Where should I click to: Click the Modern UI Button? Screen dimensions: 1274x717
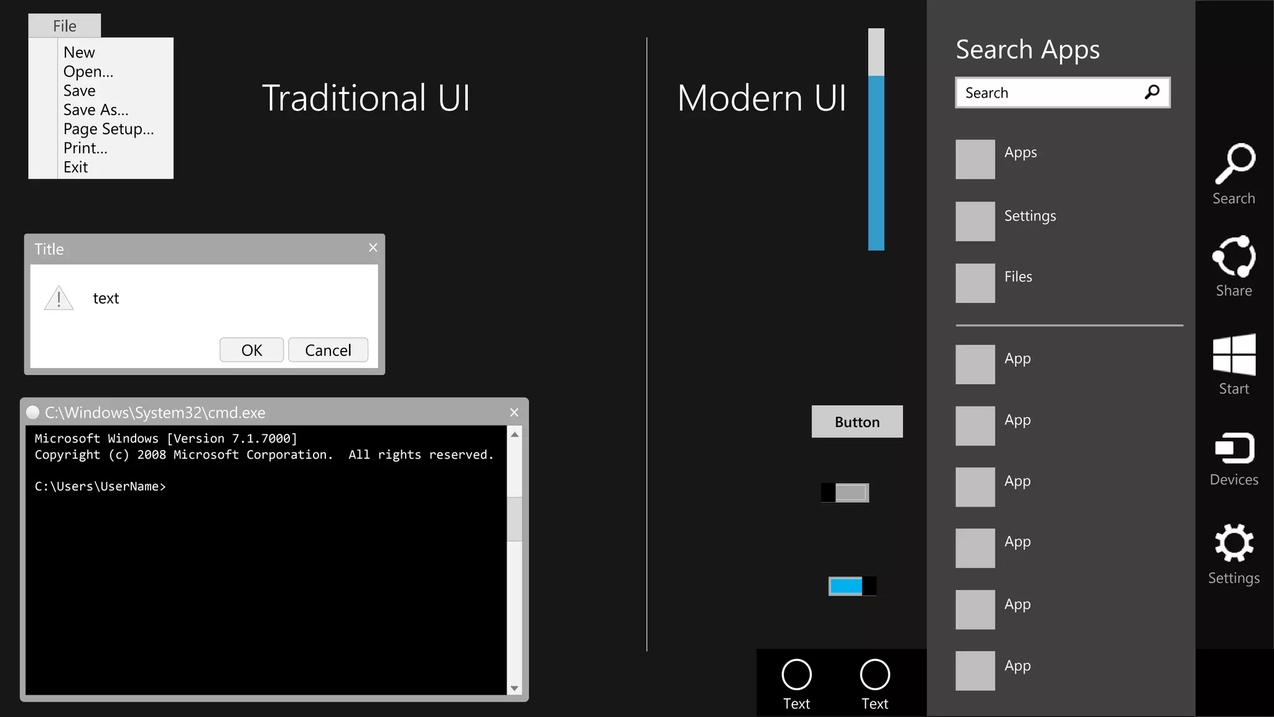[x=857, y=422]
